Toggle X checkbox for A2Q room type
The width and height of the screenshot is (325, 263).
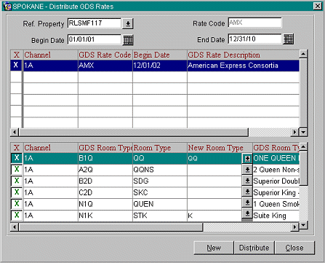pyautogui.click(x=17, y=169)
